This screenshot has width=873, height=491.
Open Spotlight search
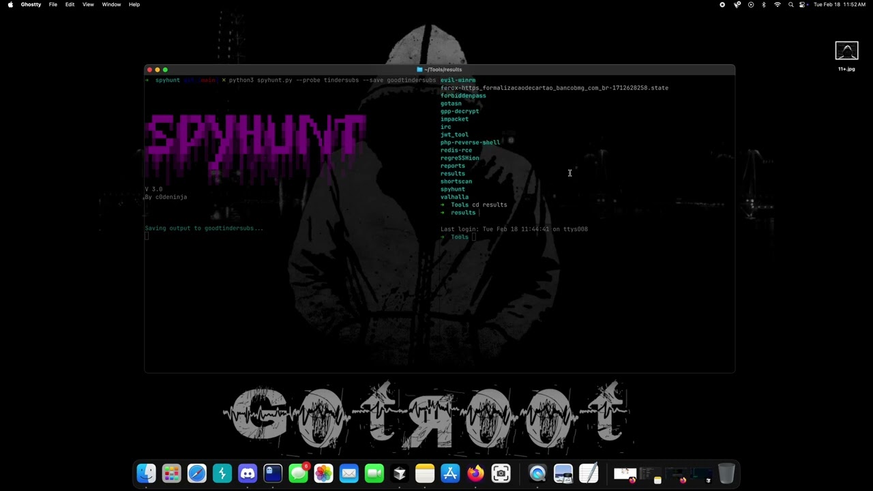(x=791, y=5)
